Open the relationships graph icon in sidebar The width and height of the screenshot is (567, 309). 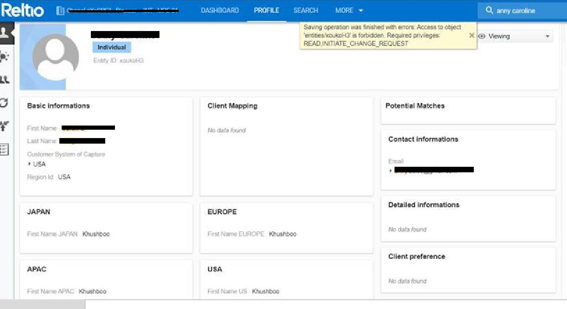tap(5, 57)
